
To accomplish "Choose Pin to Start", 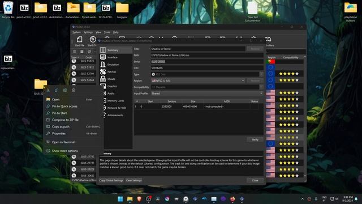I will click(x=73, y=113).
